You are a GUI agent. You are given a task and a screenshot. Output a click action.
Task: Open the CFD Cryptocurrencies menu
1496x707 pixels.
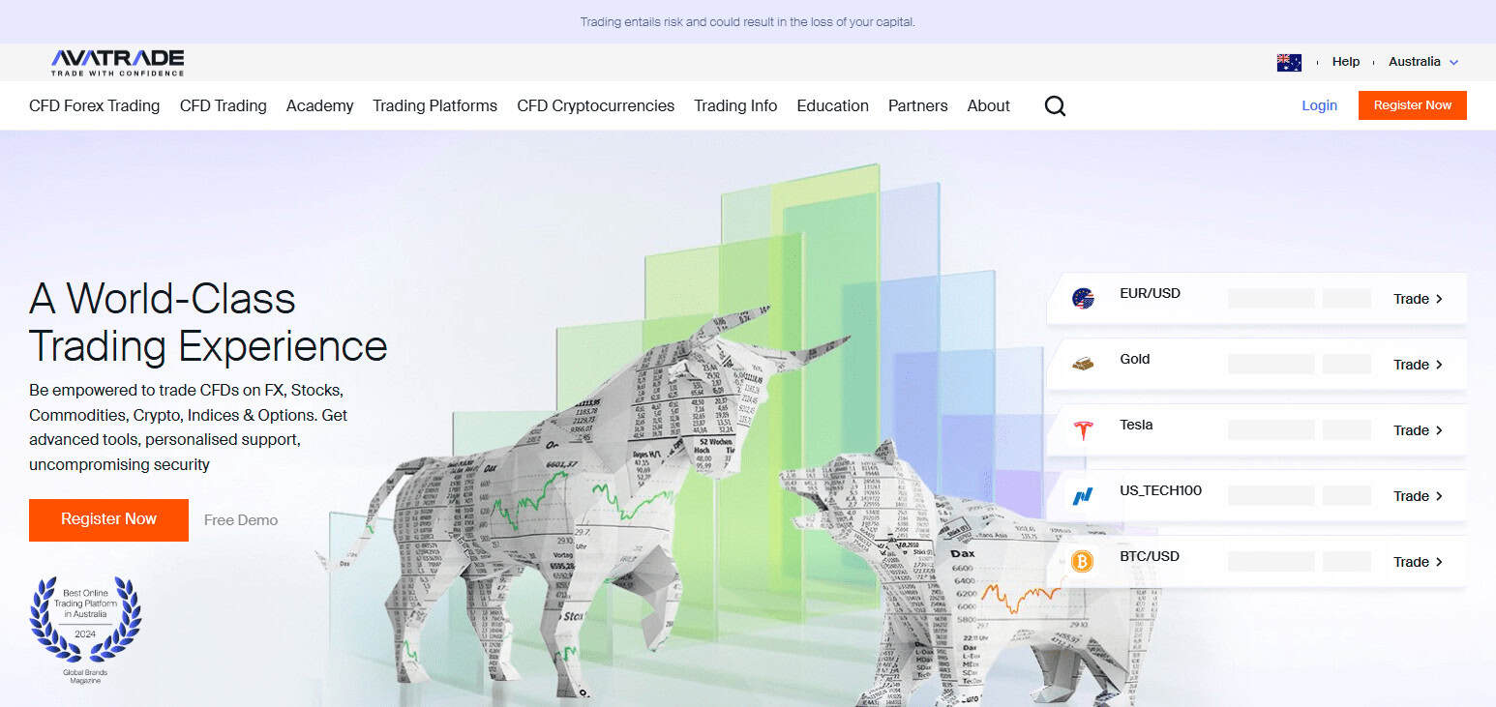(596, 106)
